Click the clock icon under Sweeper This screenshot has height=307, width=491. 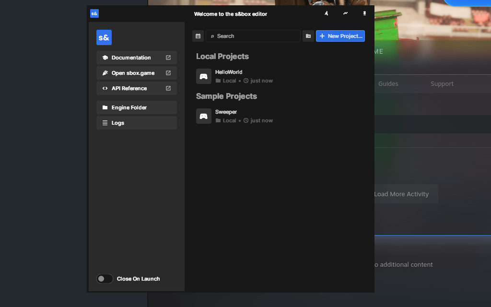point(246,120)
